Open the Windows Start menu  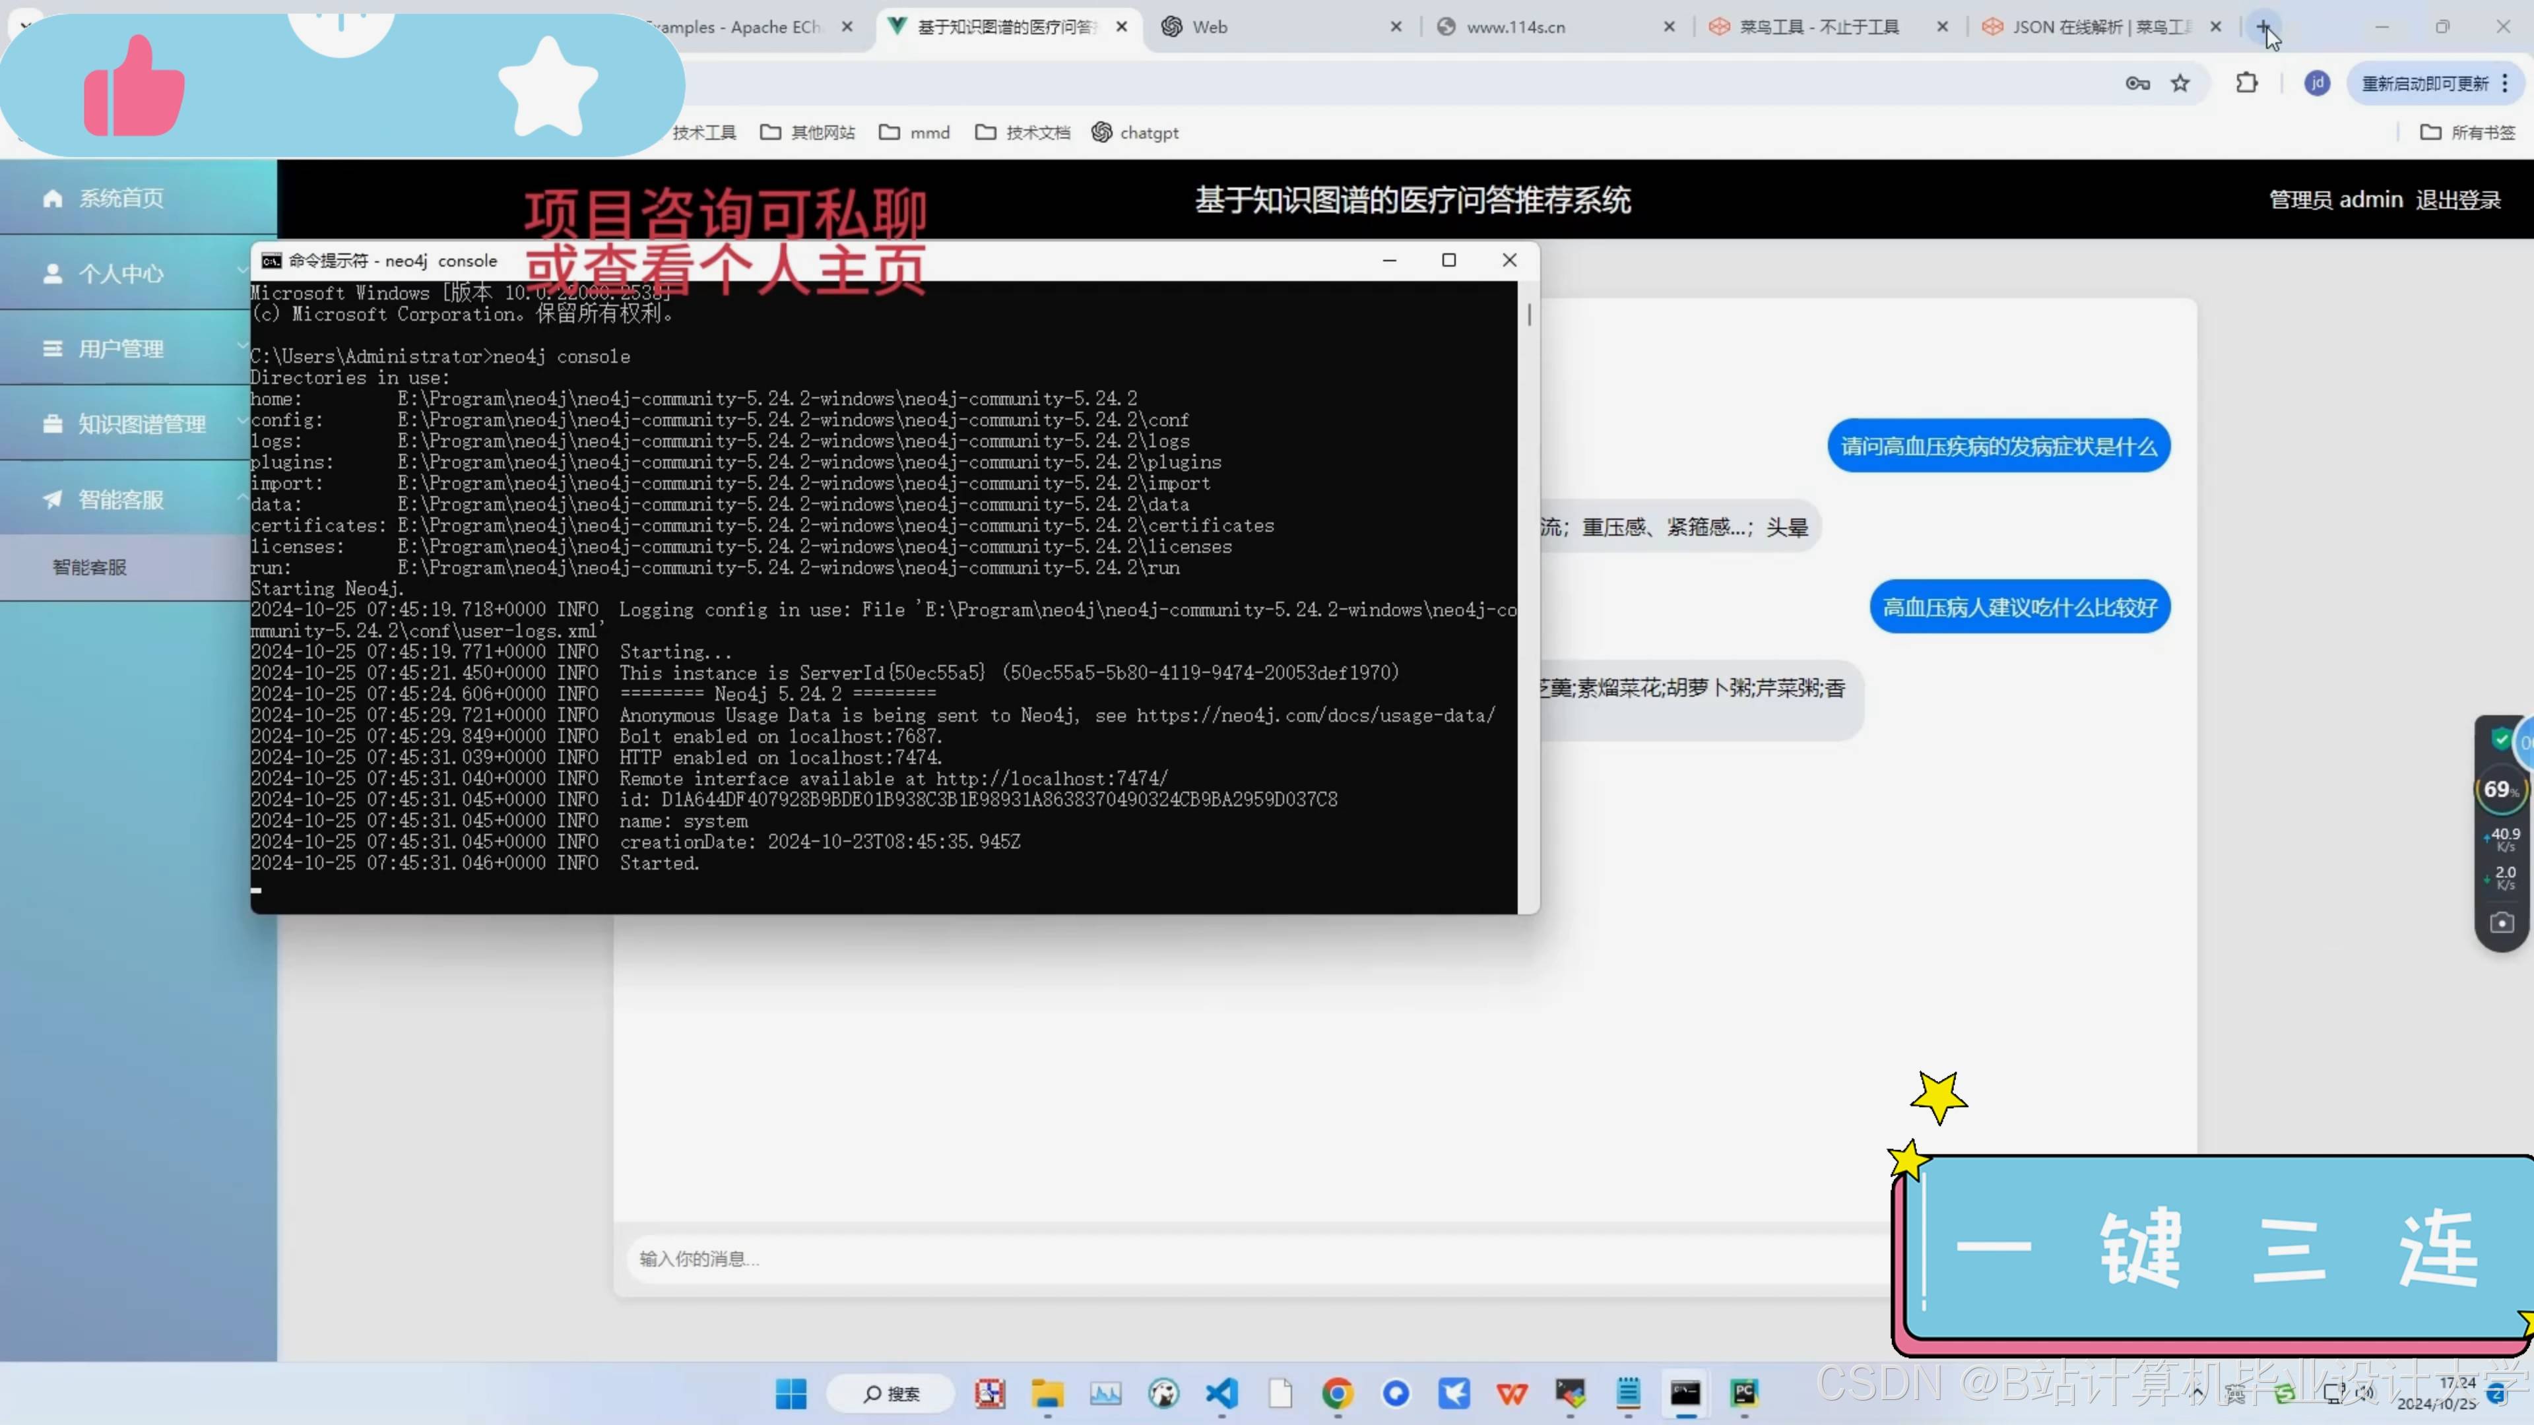tap(791, 1393)
